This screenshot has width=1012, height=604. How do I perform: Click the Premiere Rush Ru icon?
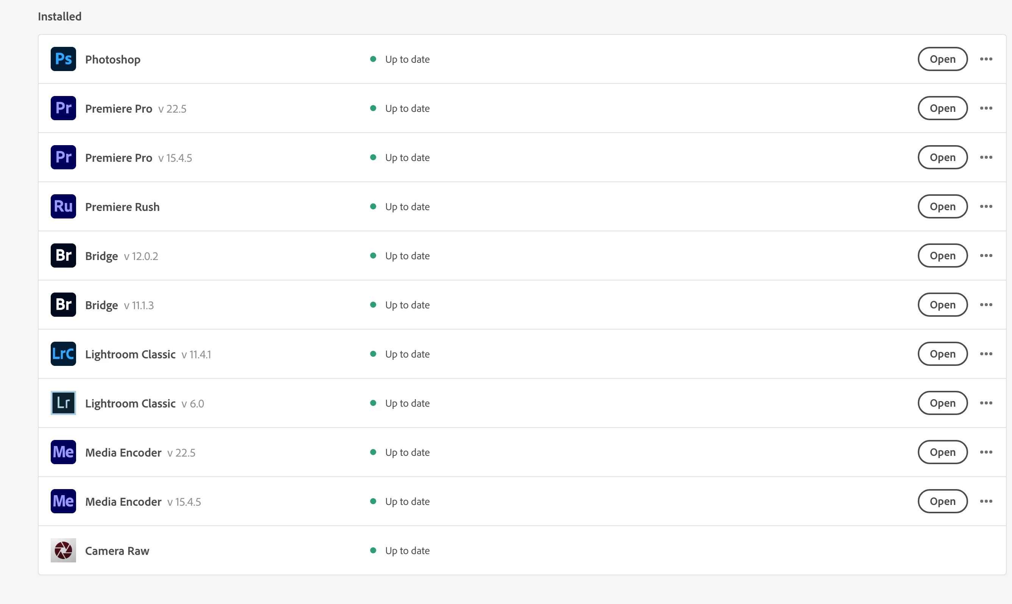63,206
